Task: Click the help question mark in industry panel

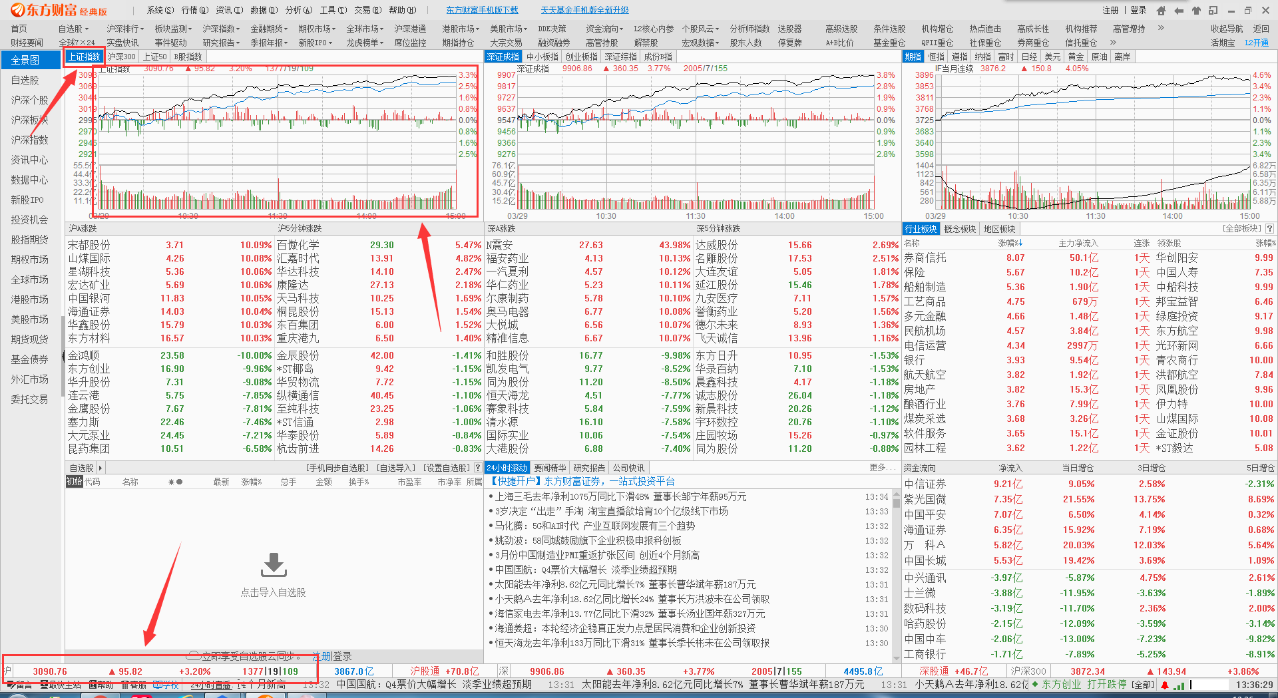Action: (1269, 229)
